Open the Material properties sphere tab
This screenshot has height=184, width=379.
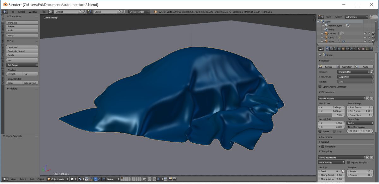(x=359, y=49)
